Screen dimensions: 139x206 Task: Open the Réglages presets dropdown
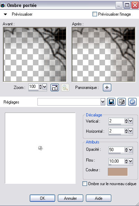[x=103, y=102]
